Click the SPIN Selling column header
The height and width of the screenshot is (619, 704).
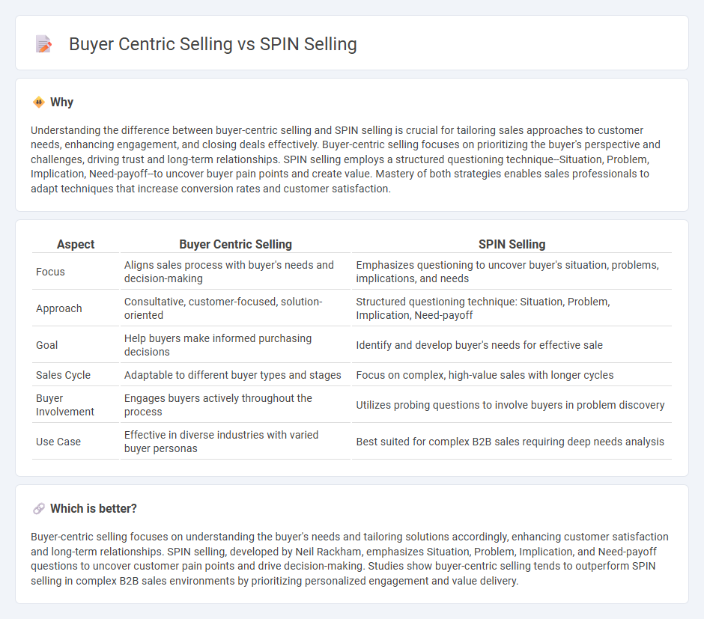(512, 245)
